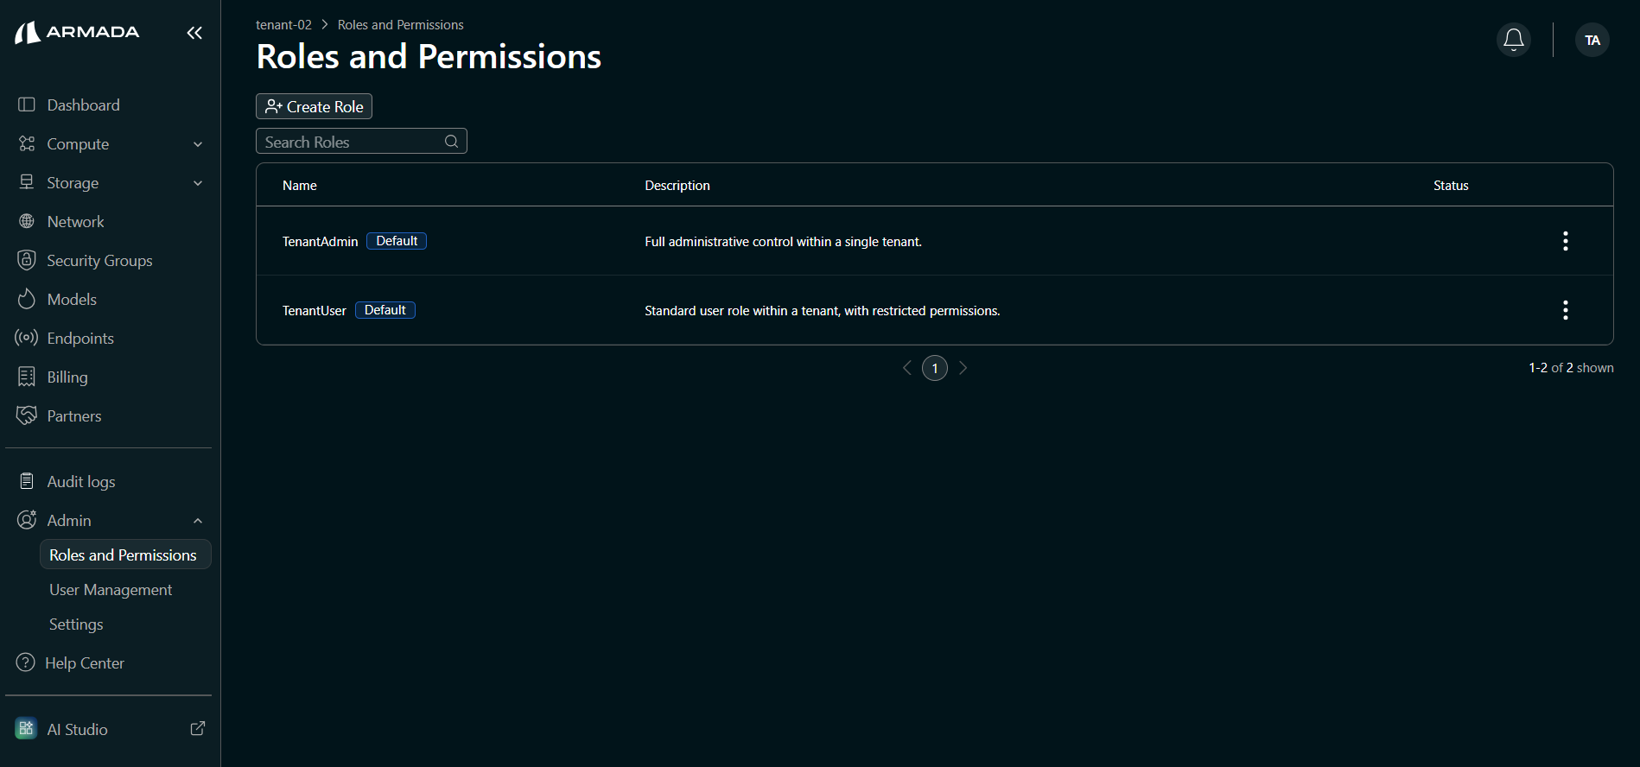Viewport: 1640px width, 767px height.
Task: Expand the Storage menu chevron
Action: [198, 183]
